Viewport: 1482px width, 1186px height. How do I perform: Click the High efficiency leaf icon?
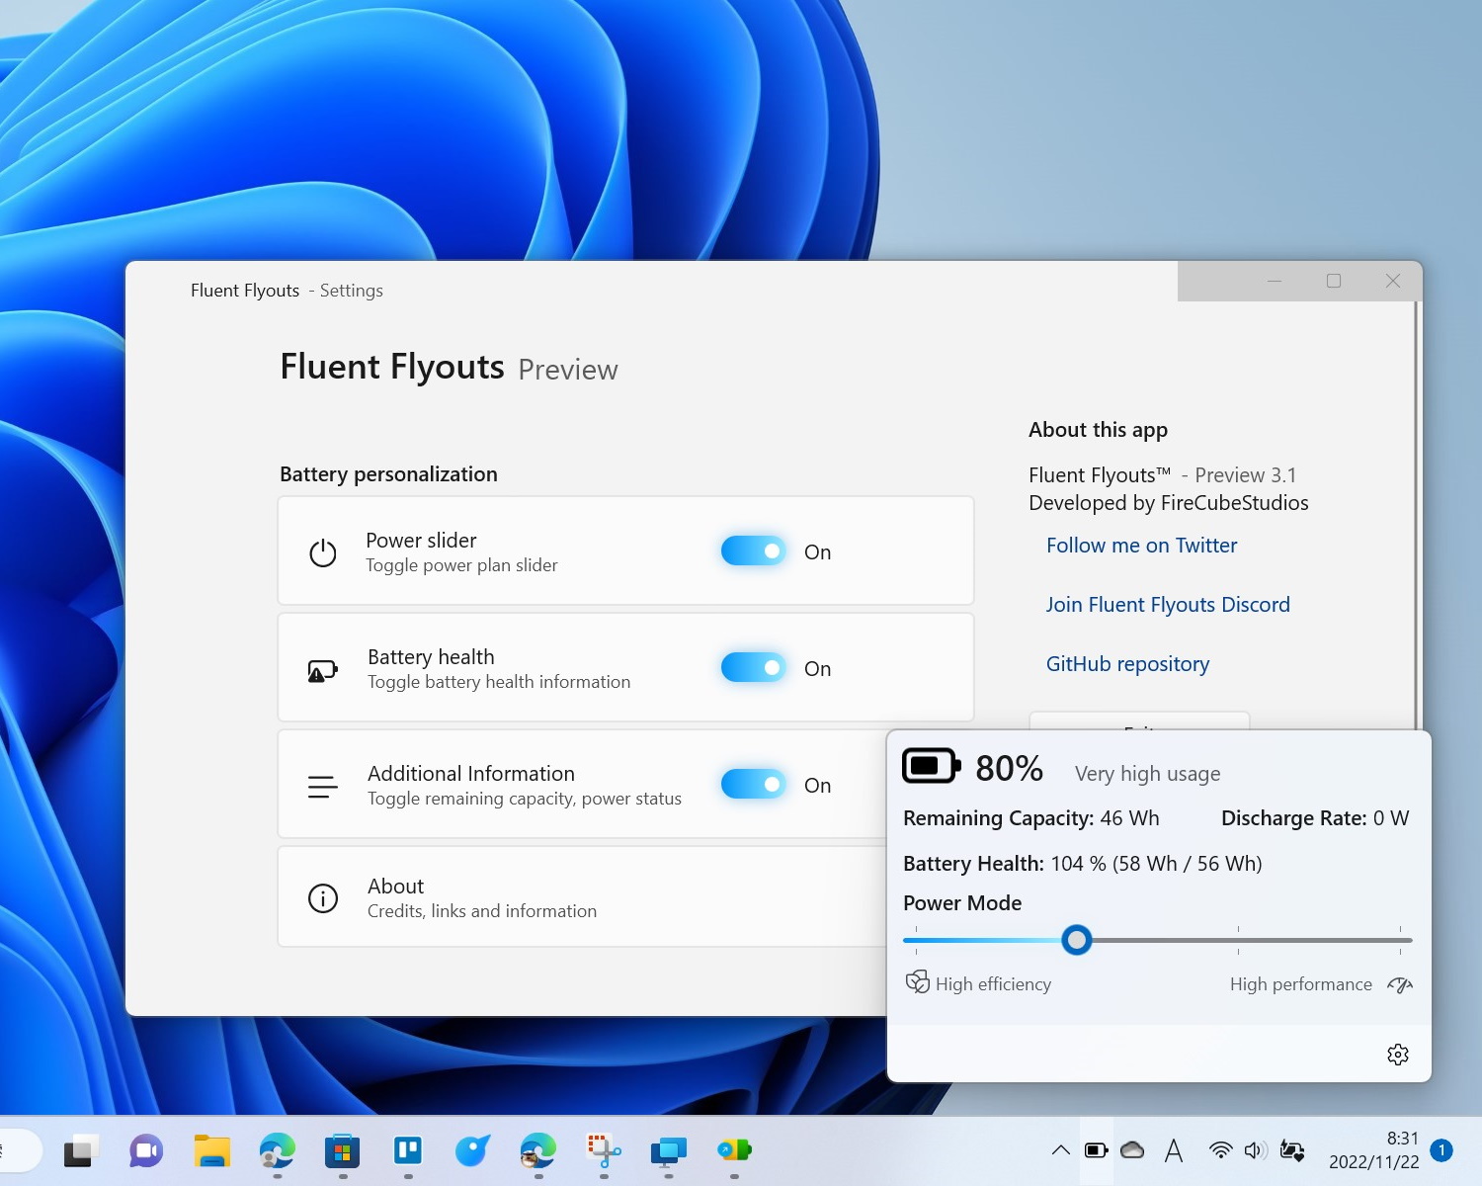tap(918, 981)
